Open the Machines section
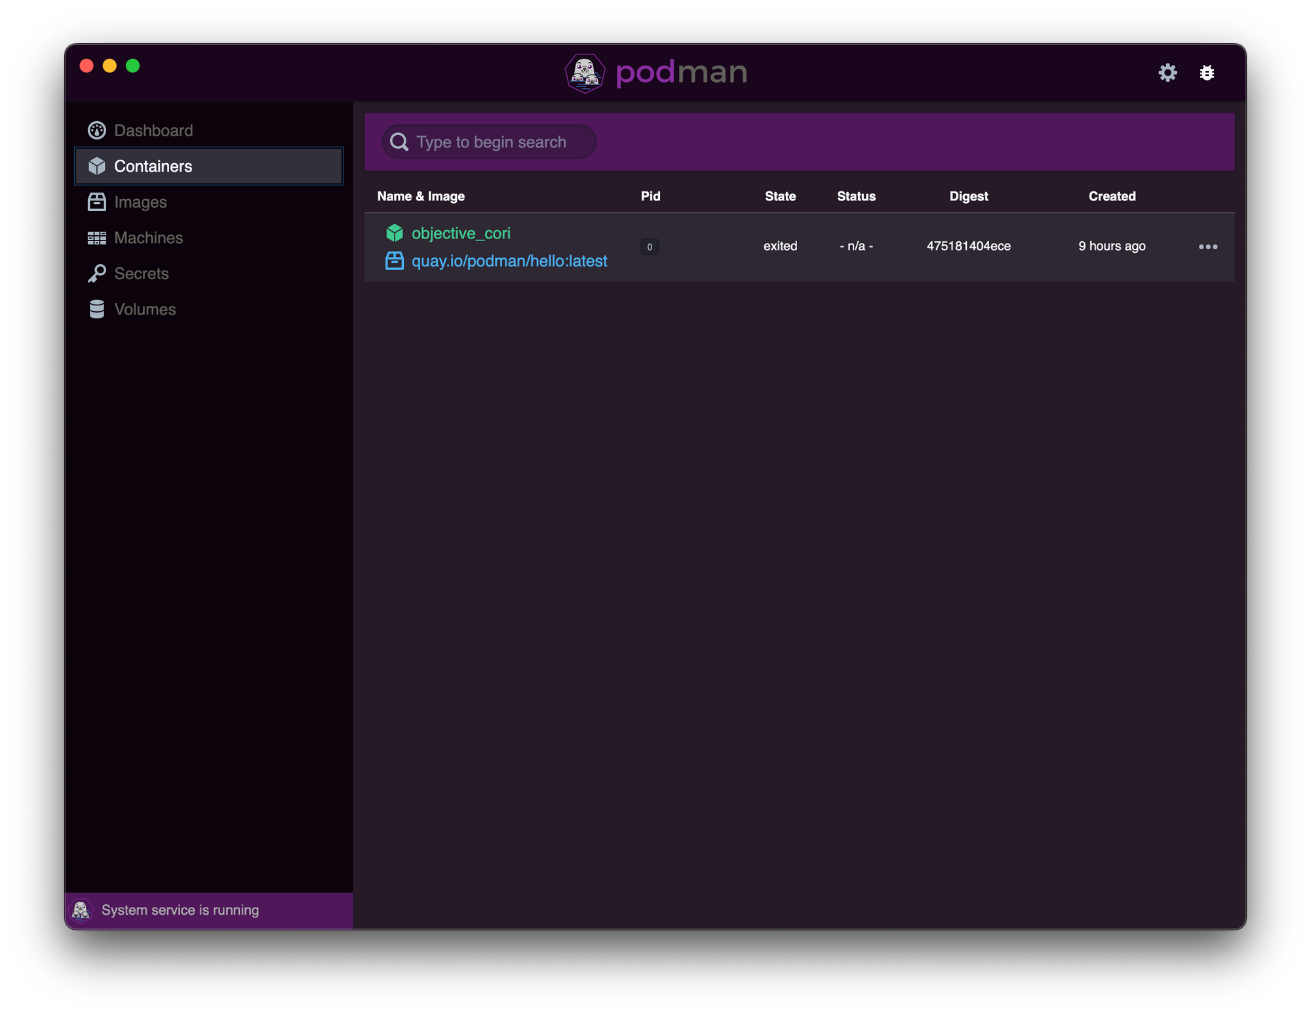Image resolution: width=1311 pixels, height=1015 pixels. [x=209, y=238]
